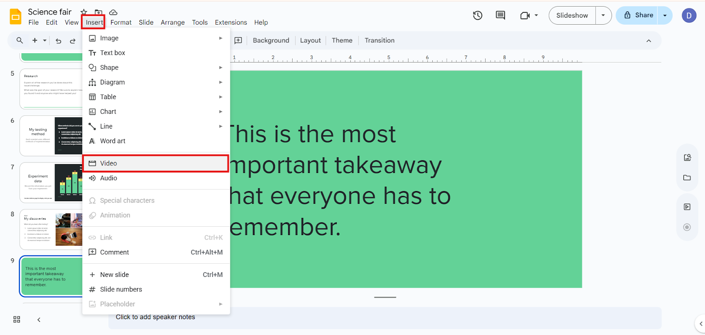Redo the last action
The height and width of the screenshot is (335, 705).
pos(73,41)
